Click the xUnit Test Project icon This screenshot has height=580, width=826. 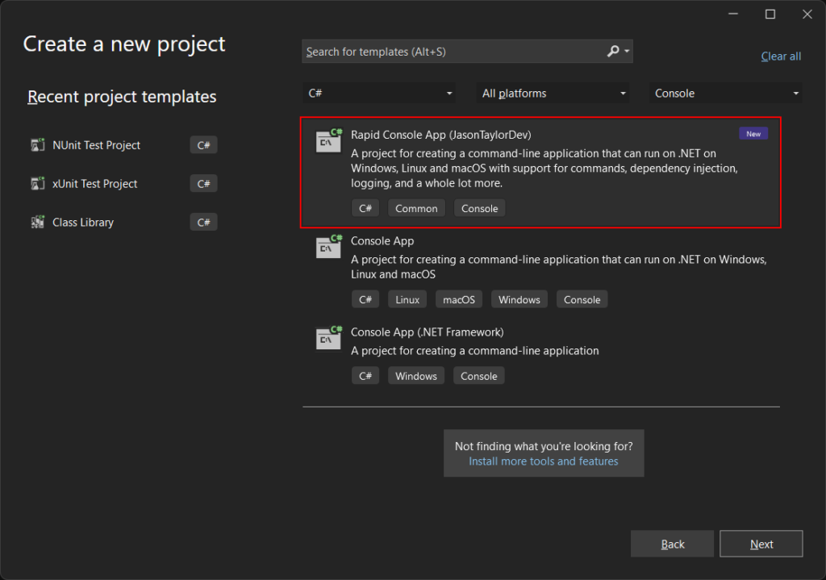38,184
